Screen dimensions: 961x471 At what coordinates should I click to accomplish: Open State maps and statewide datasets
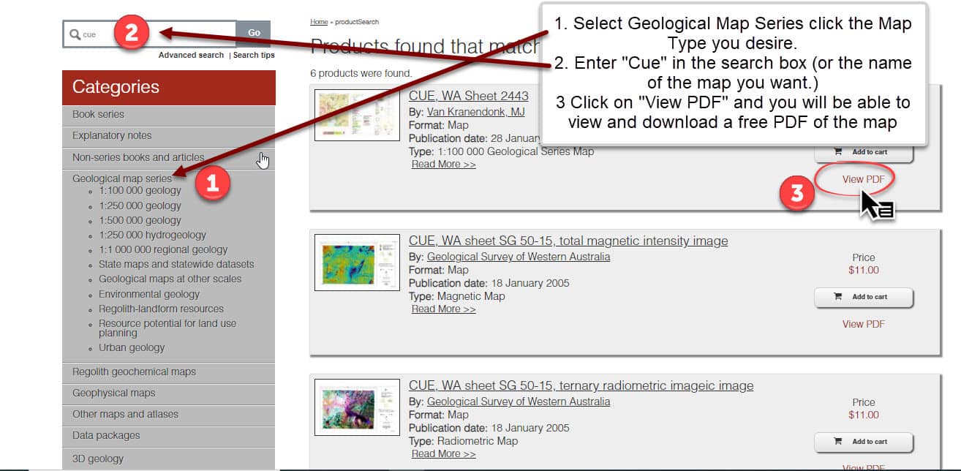pyautogui.click(x=176, y=264)
